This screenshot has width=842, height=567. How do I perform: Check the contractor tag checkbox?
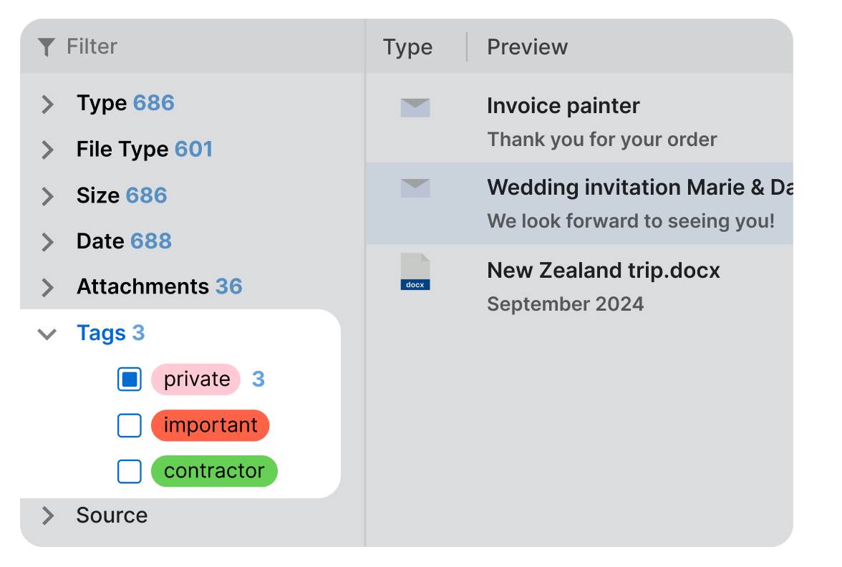point(130,472)
